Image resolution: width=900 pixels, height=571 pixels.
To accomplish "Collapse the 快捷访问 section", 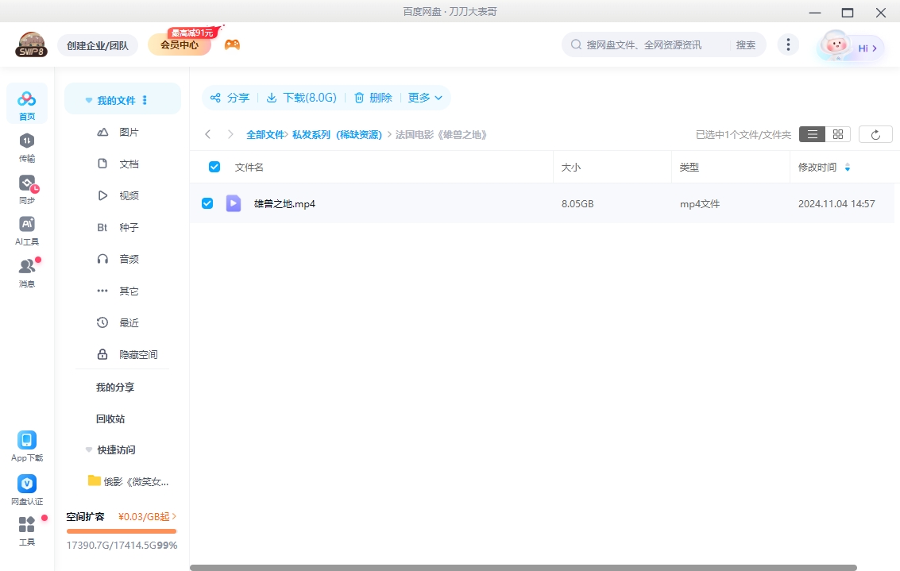I will pos(88,449).
